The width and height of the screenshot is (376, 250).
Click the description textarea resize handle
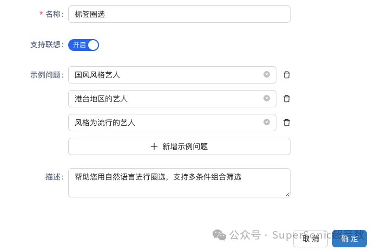pyautogui.click(x=287, y=194)
